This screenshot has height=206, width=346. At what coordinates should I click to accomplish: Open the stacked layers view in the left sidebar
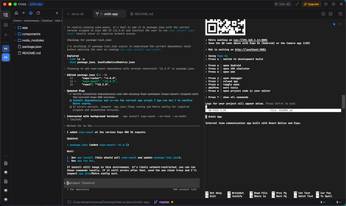pos(6,25)
